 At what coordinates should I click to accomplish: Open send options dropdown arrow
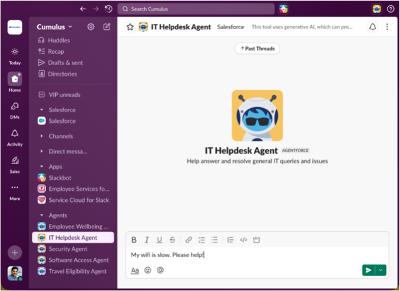(381, 270)
